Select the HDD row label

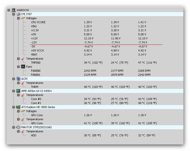(33, 135)
